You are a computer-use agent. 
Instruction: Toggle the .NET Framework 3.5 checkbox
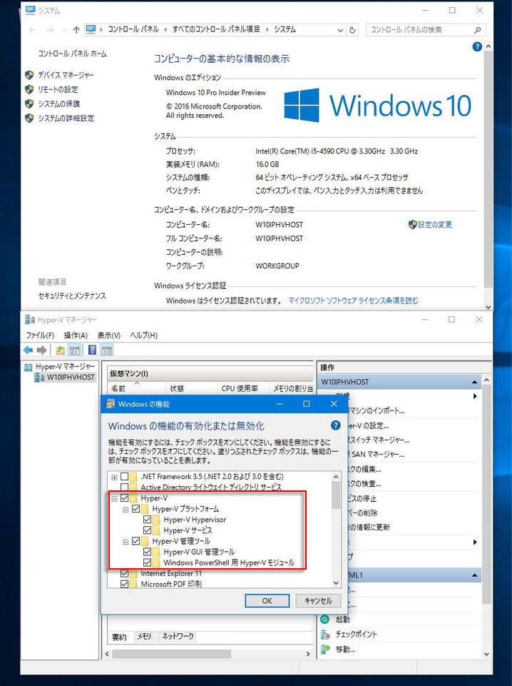[125, 476]
